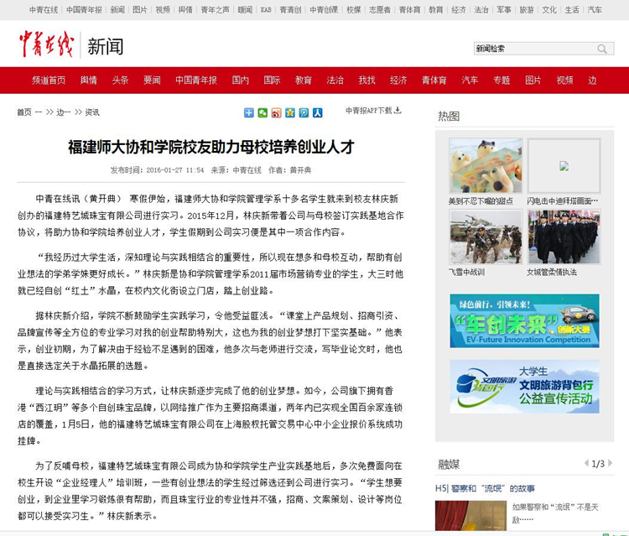This screenshot has width=629, height=536.
Task: Open 中国青年报 in red nav bar
Action: 196,81
